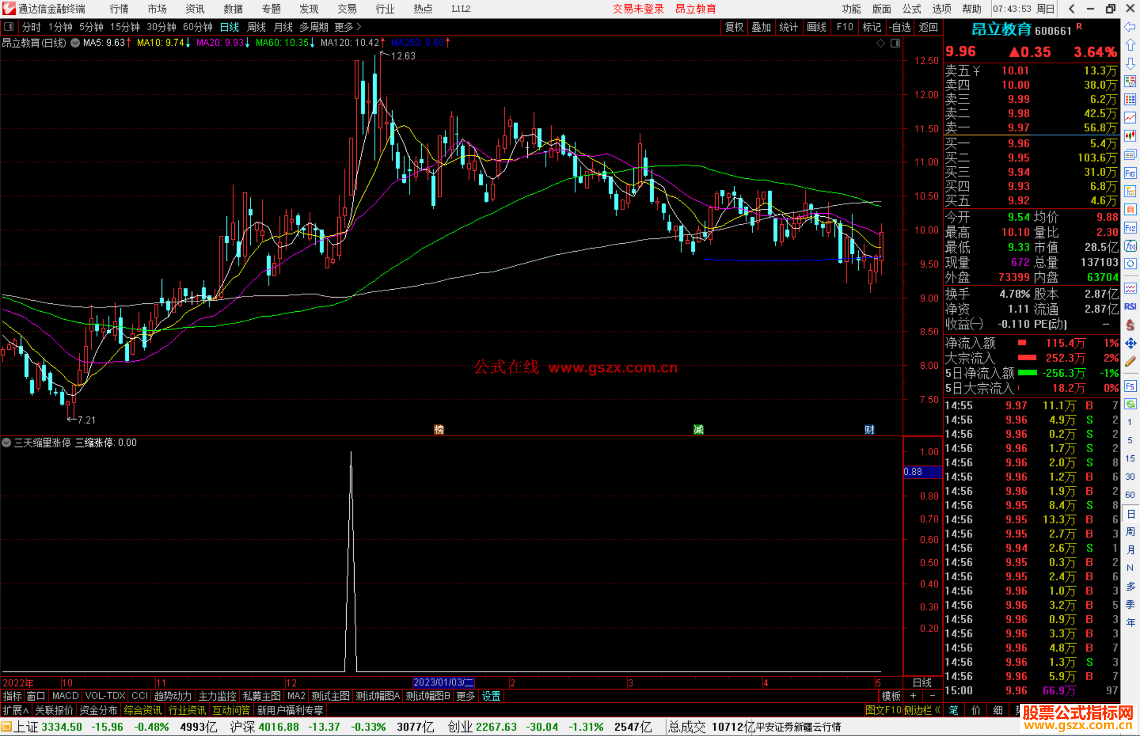Click the back arrow sidebar icon
The width and height of the screenshot is (1140, 736).
coord(1130,27)
